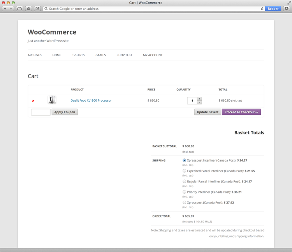Choose Priority Interliner shipping option
Image resolution: width=292 pixels, height=252 pixels.
[x=184, y=192]
